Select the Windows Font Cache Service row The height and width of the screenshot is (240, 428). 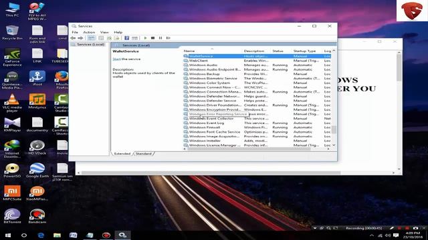(x=257, y=132)
